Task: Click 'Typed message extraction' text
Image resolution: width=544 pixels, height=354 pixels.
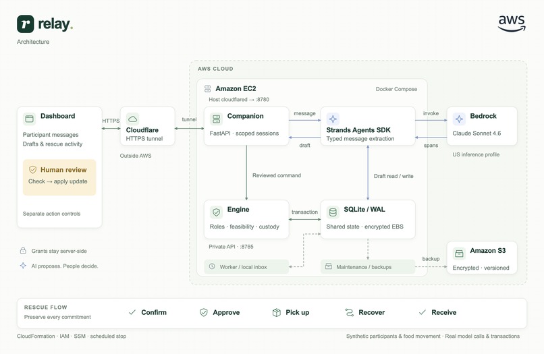Action: tap(360, 139)
